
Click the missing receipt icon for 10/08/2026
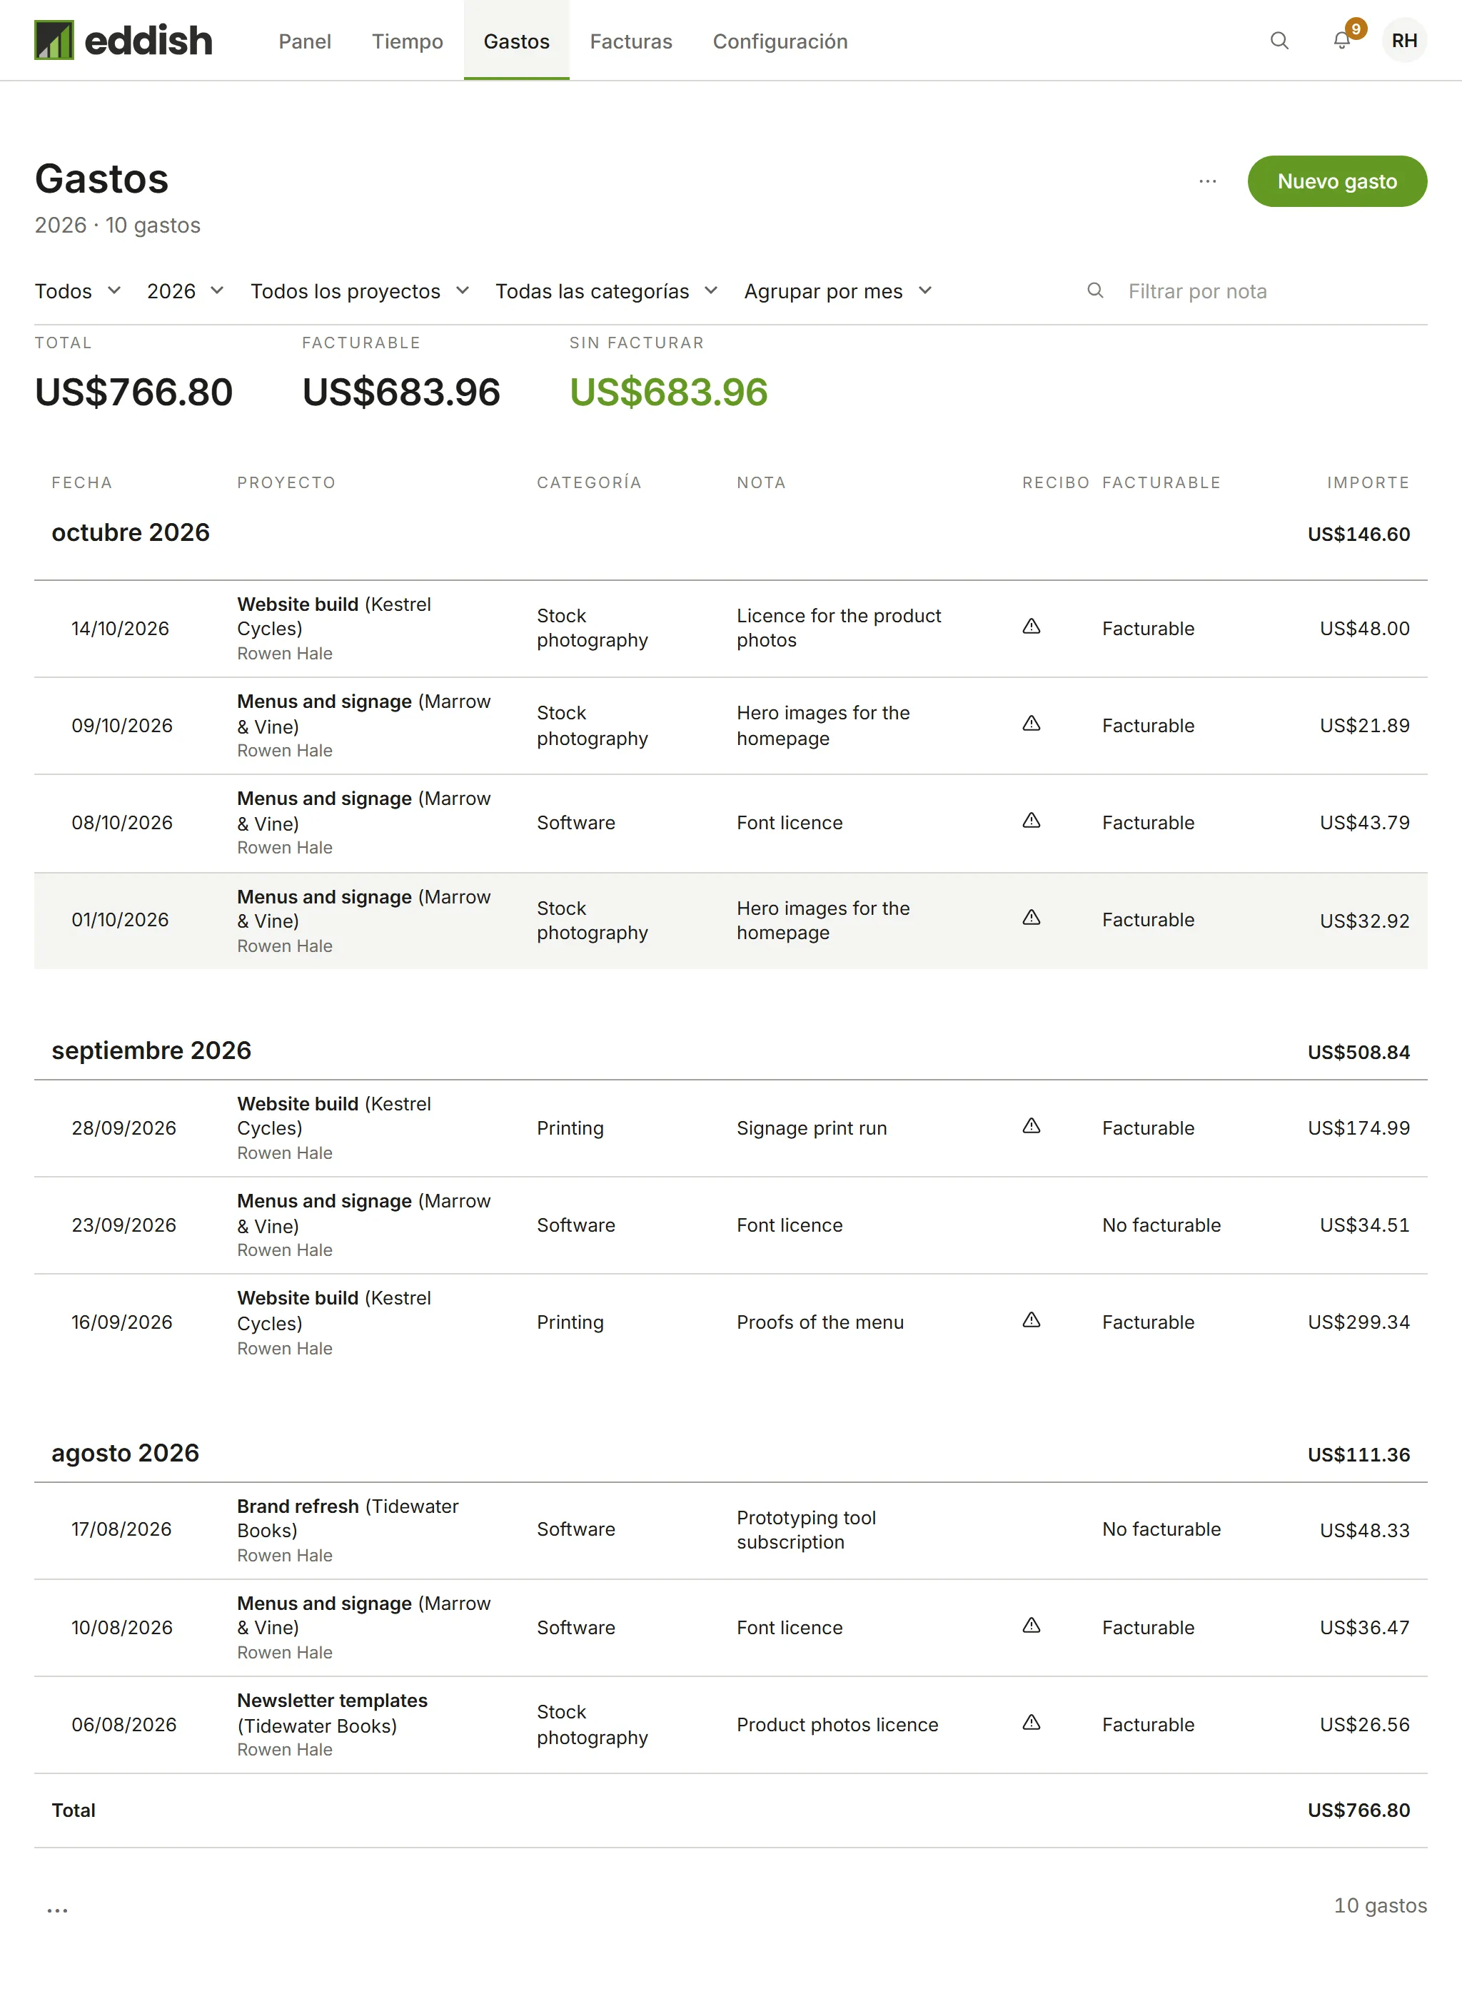[1031, 1626]
